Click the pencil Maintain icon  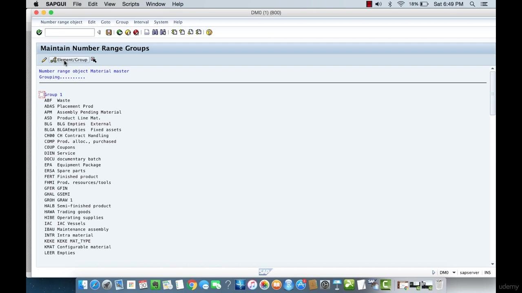pos(44,60)
